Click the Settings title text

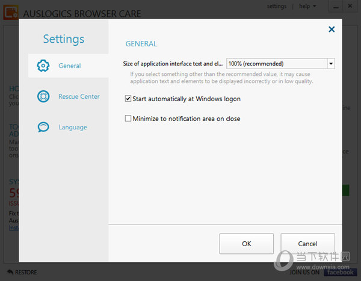point(64,39)
